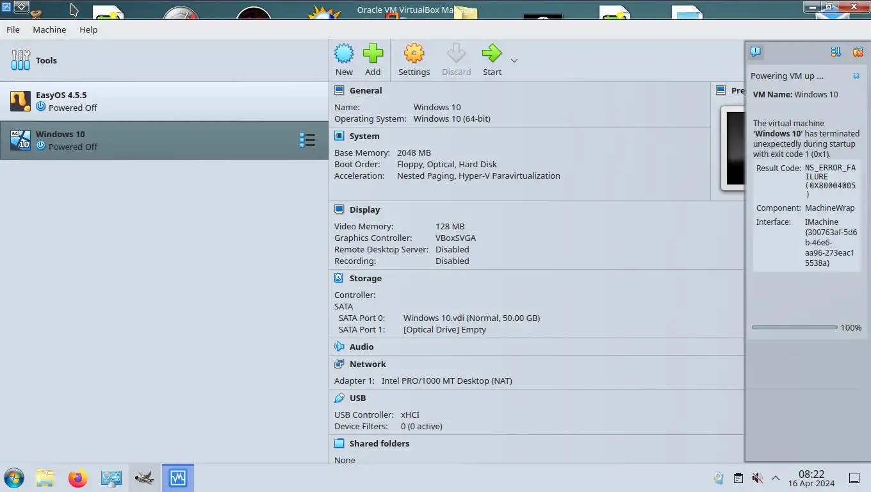Open the Windows 10 machine tools menu icon
Viewport: 871px width, 492px height.
coord(307,140)
